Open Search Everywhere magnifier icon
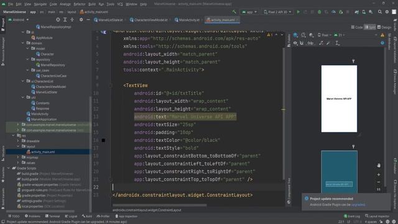The width and height of the screenshot is (398, 224). 380,12
